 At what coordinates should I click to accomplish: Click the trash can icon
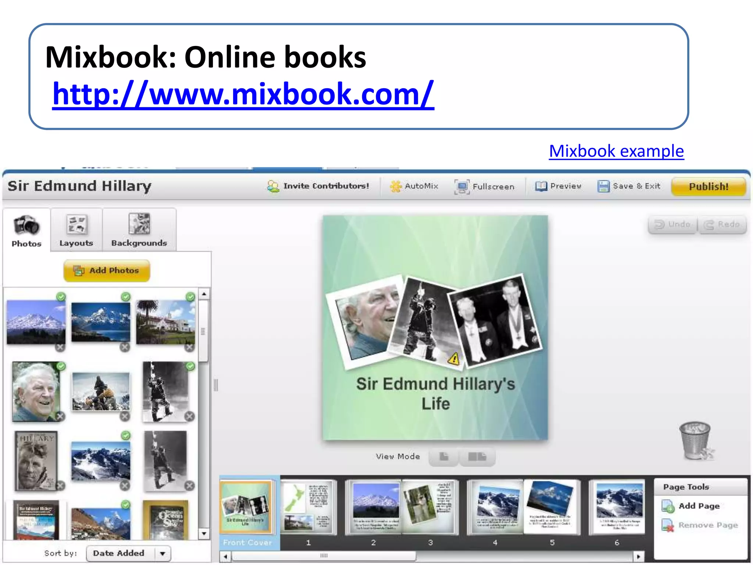(x=695, y=440)
